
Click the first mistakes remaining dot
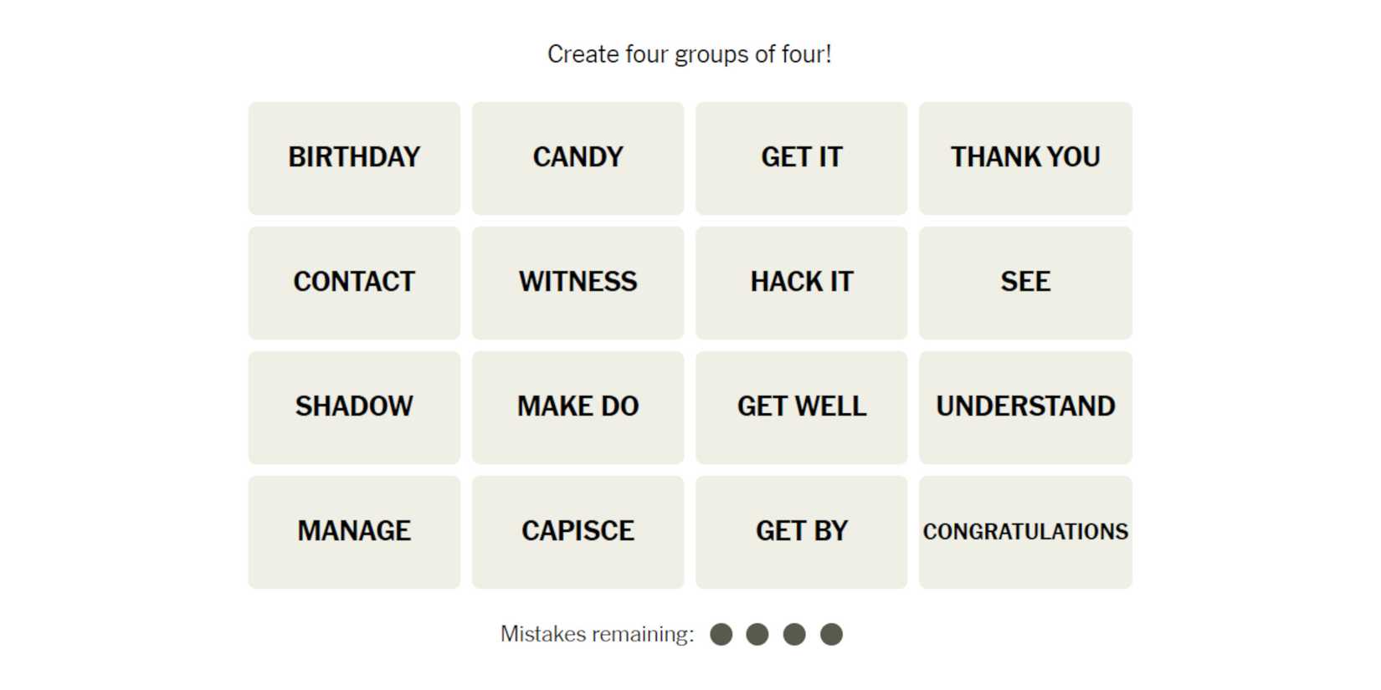point(721,635)
